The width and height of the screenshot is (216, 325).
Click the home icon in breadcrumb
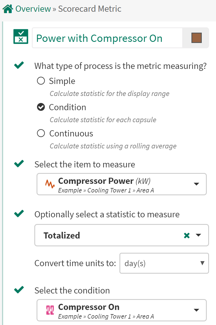pos(8,9)
